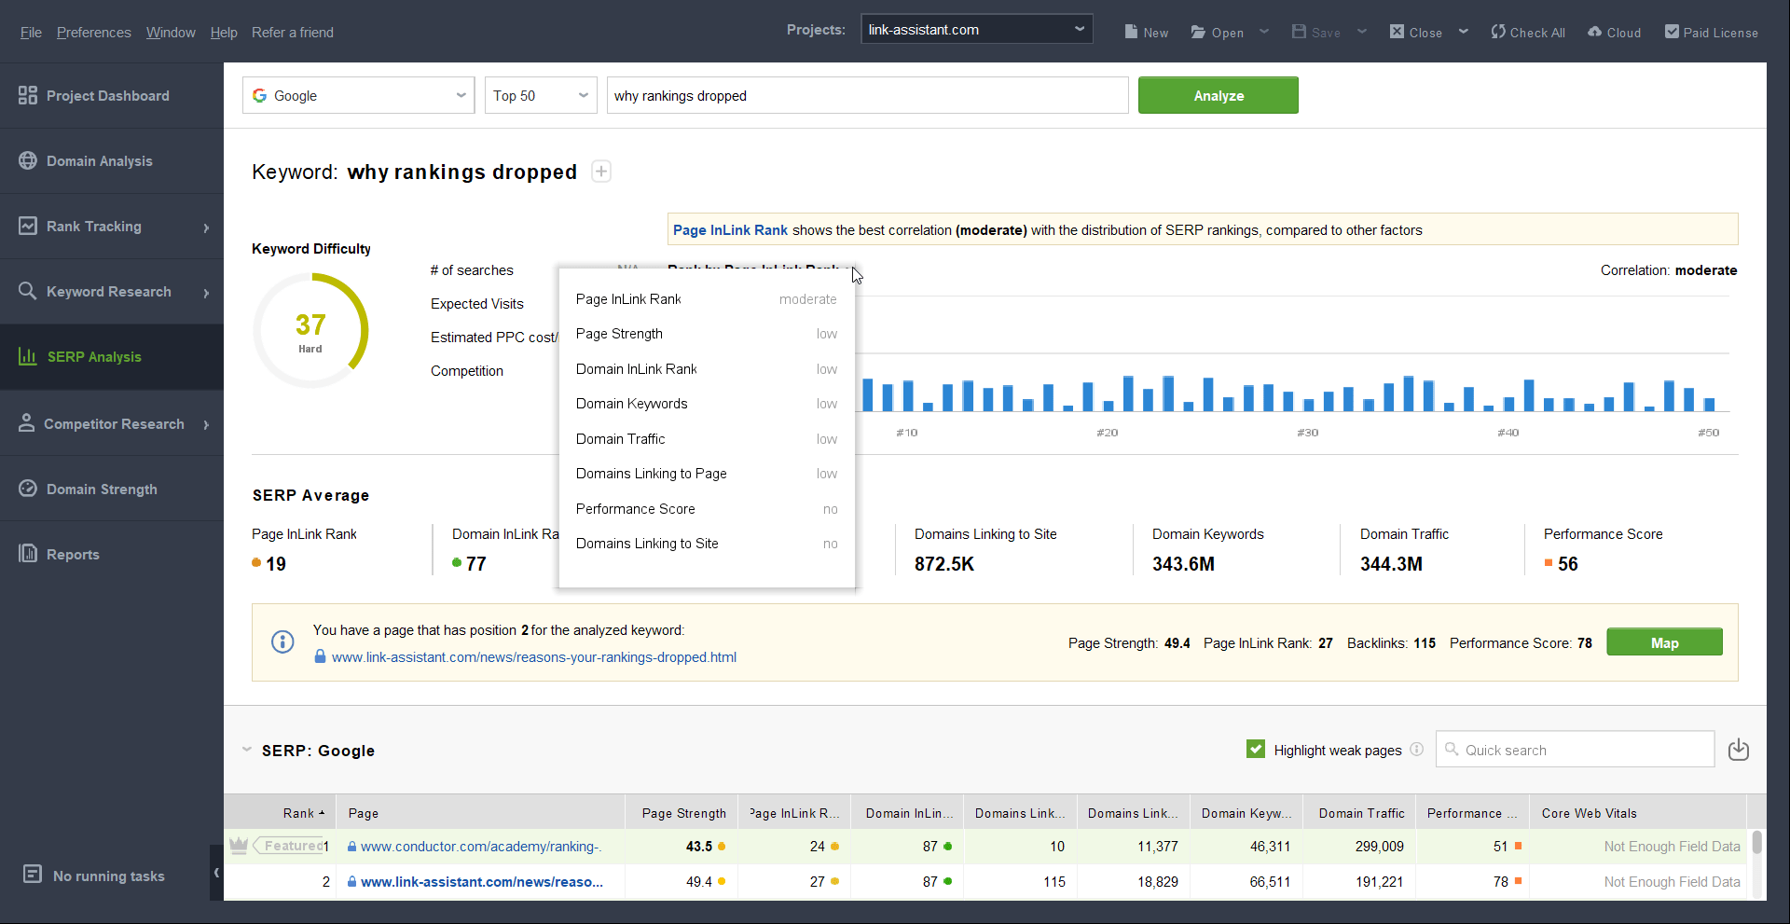This screenshot has width=1790, height=924.
Task: Click the Reports document icon
Action: (28, 554)
